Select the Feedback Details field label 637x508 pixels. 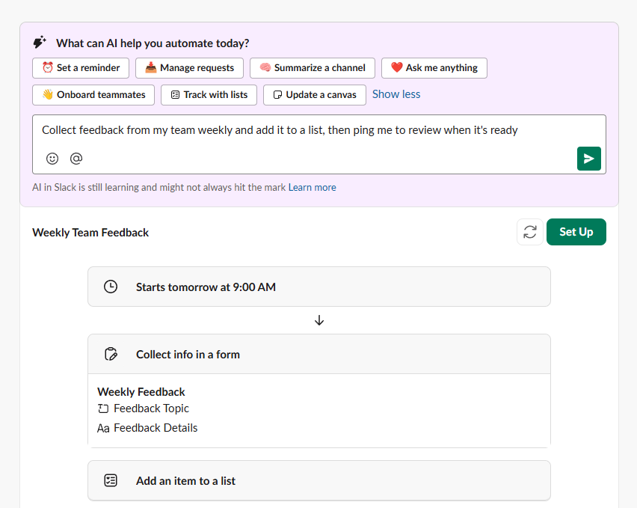point(156,428)
